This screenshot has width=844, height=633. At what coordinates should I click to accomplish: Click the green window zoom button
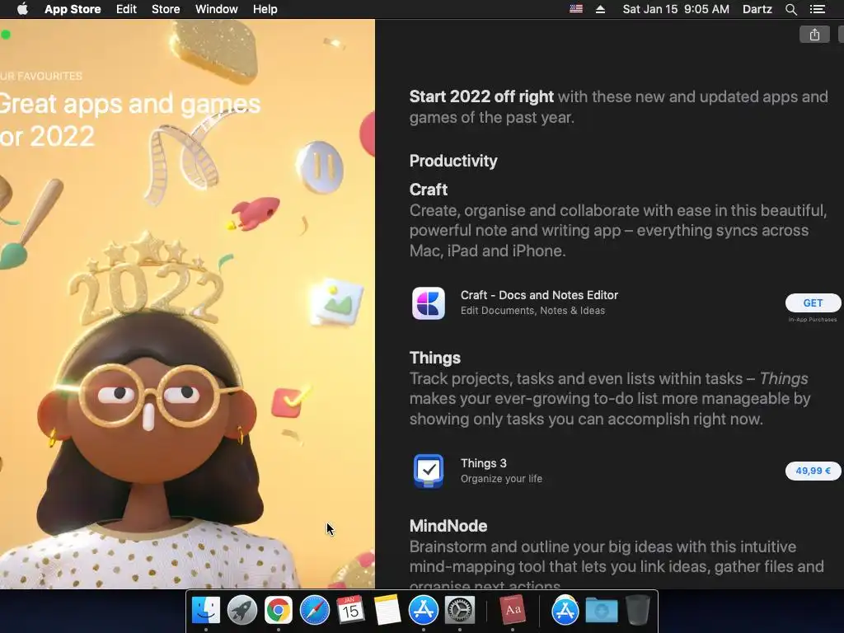[x=6, y=35]
